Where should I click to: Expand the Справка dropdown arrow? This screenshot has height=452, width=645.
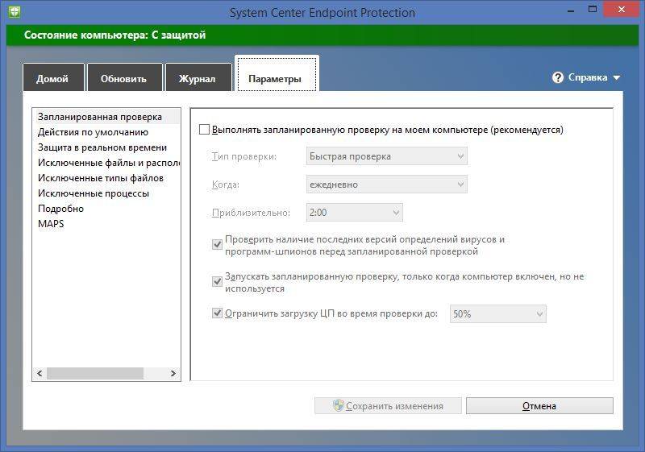[616, 77]
